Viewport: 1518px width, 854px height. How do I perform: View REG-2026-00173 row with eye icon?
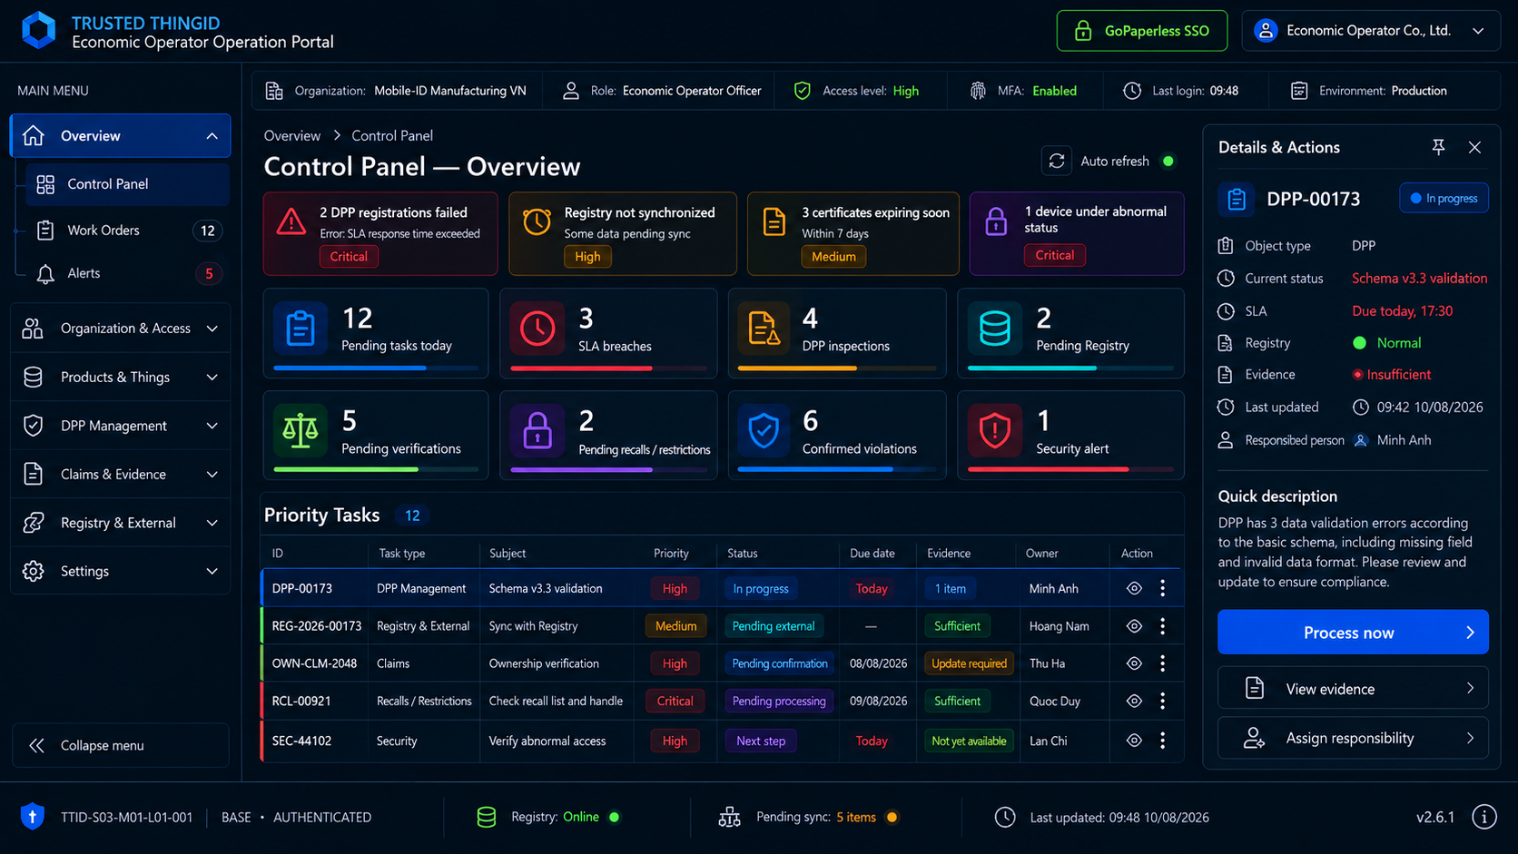pos(1134,626)
